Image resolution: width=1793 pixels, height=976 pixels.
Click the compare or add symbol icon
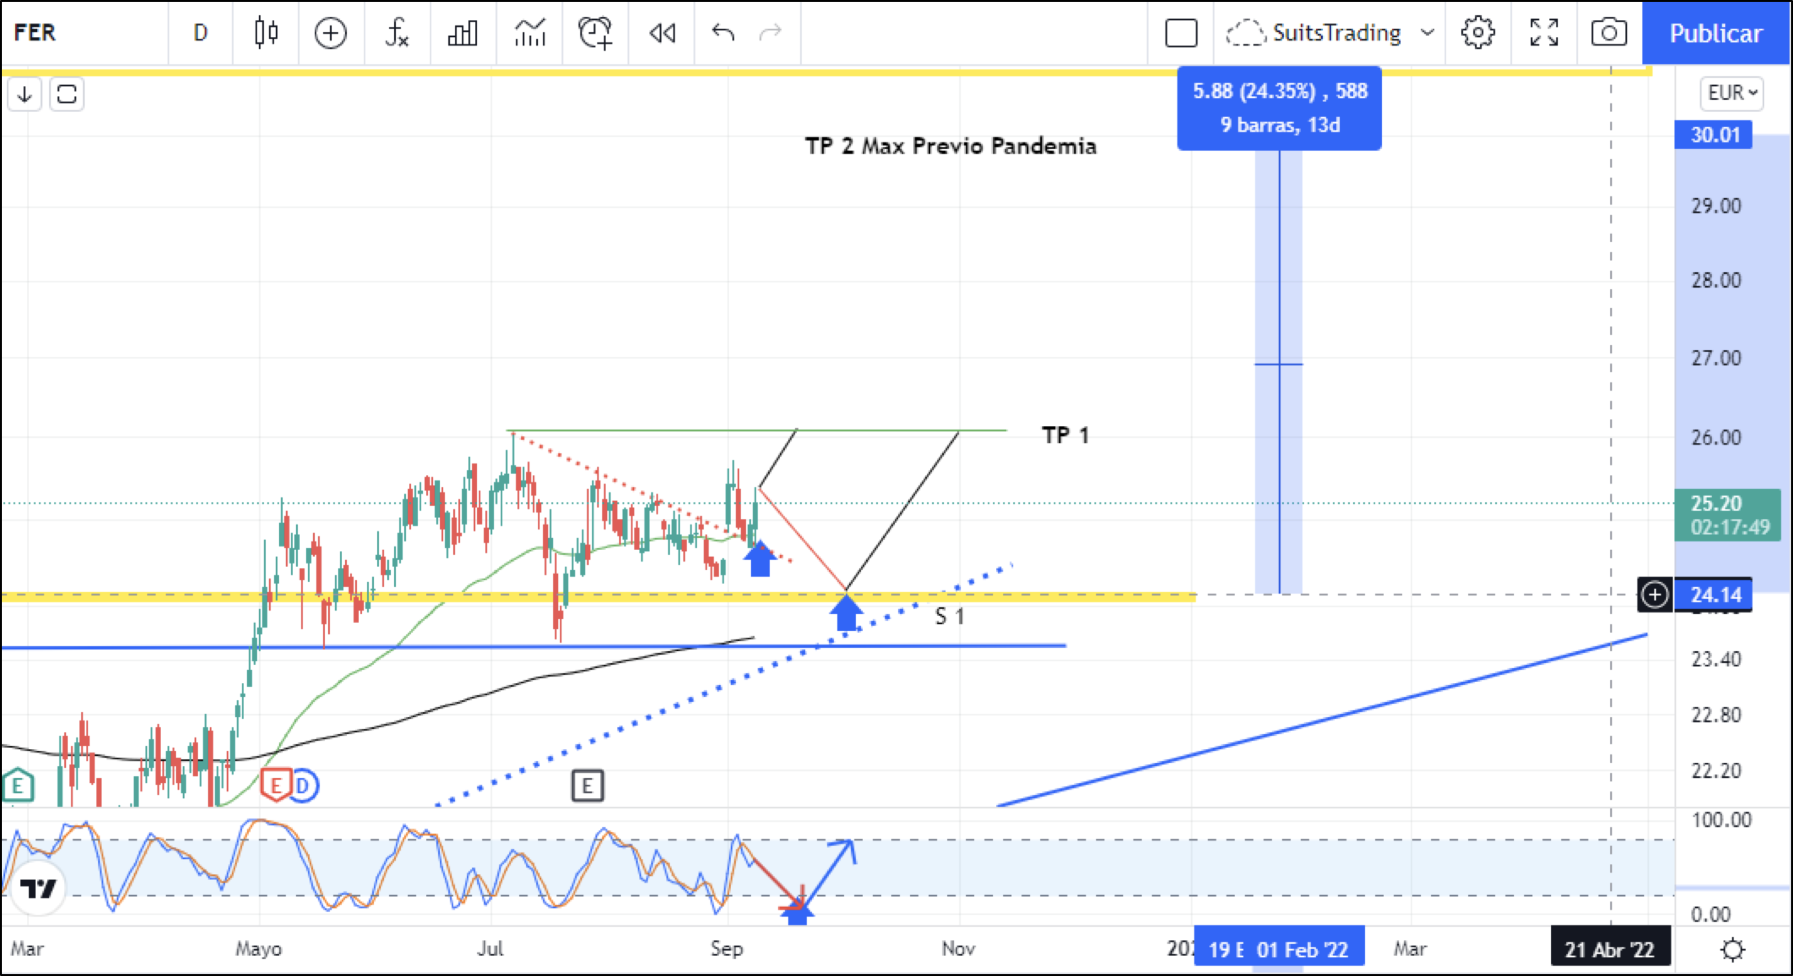pos(330,33)
